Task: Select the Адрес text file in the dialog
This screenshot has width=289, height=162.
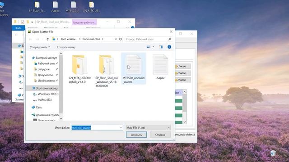Action: (x=160, y=67)
